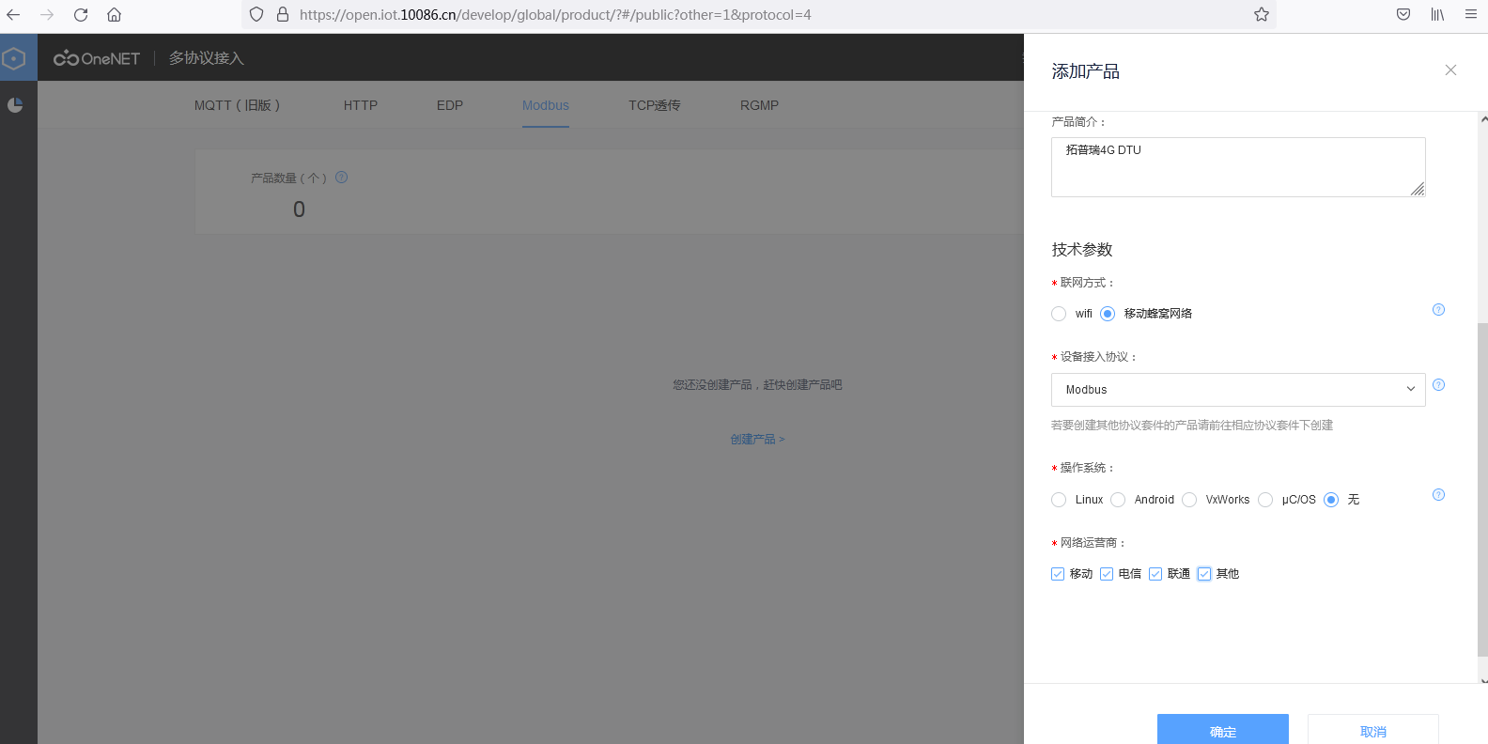
Task: Click help icon beside 操作系统 options
Action: pyautogui.click(x=1438, y=495)
